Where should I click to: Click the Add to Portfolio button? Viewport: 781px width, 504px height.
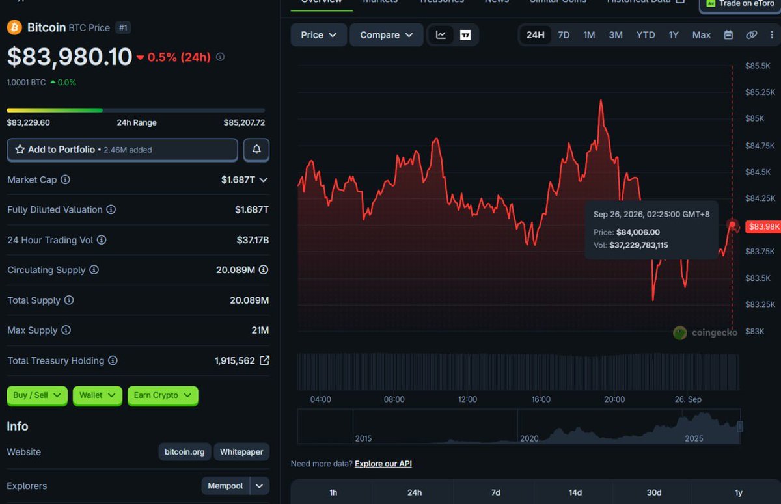point(122,150)
